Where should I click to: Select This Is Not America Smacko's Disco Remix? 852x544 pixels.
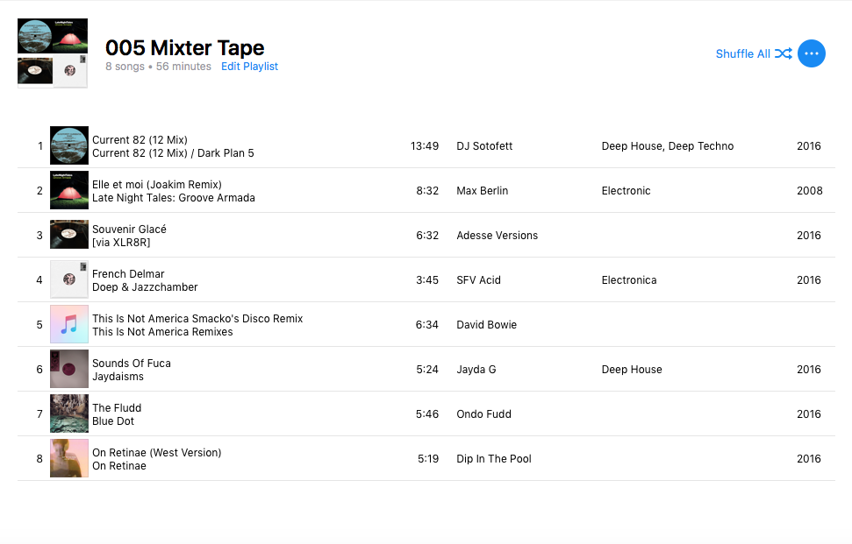pyautogui.click(x=197, y=318)
